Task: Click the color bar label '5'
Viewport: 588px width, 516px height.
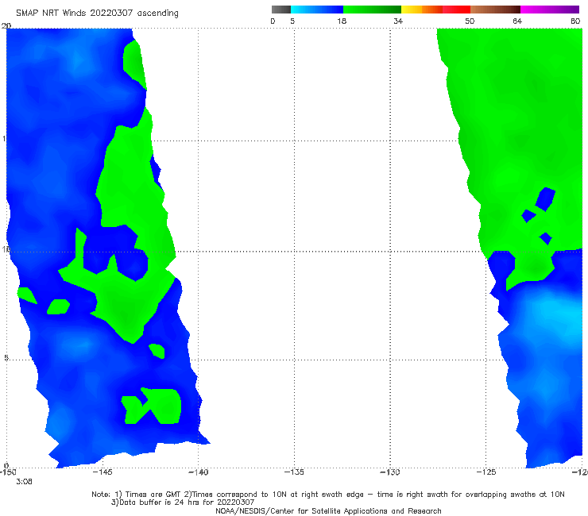Action: click(292, 21)
